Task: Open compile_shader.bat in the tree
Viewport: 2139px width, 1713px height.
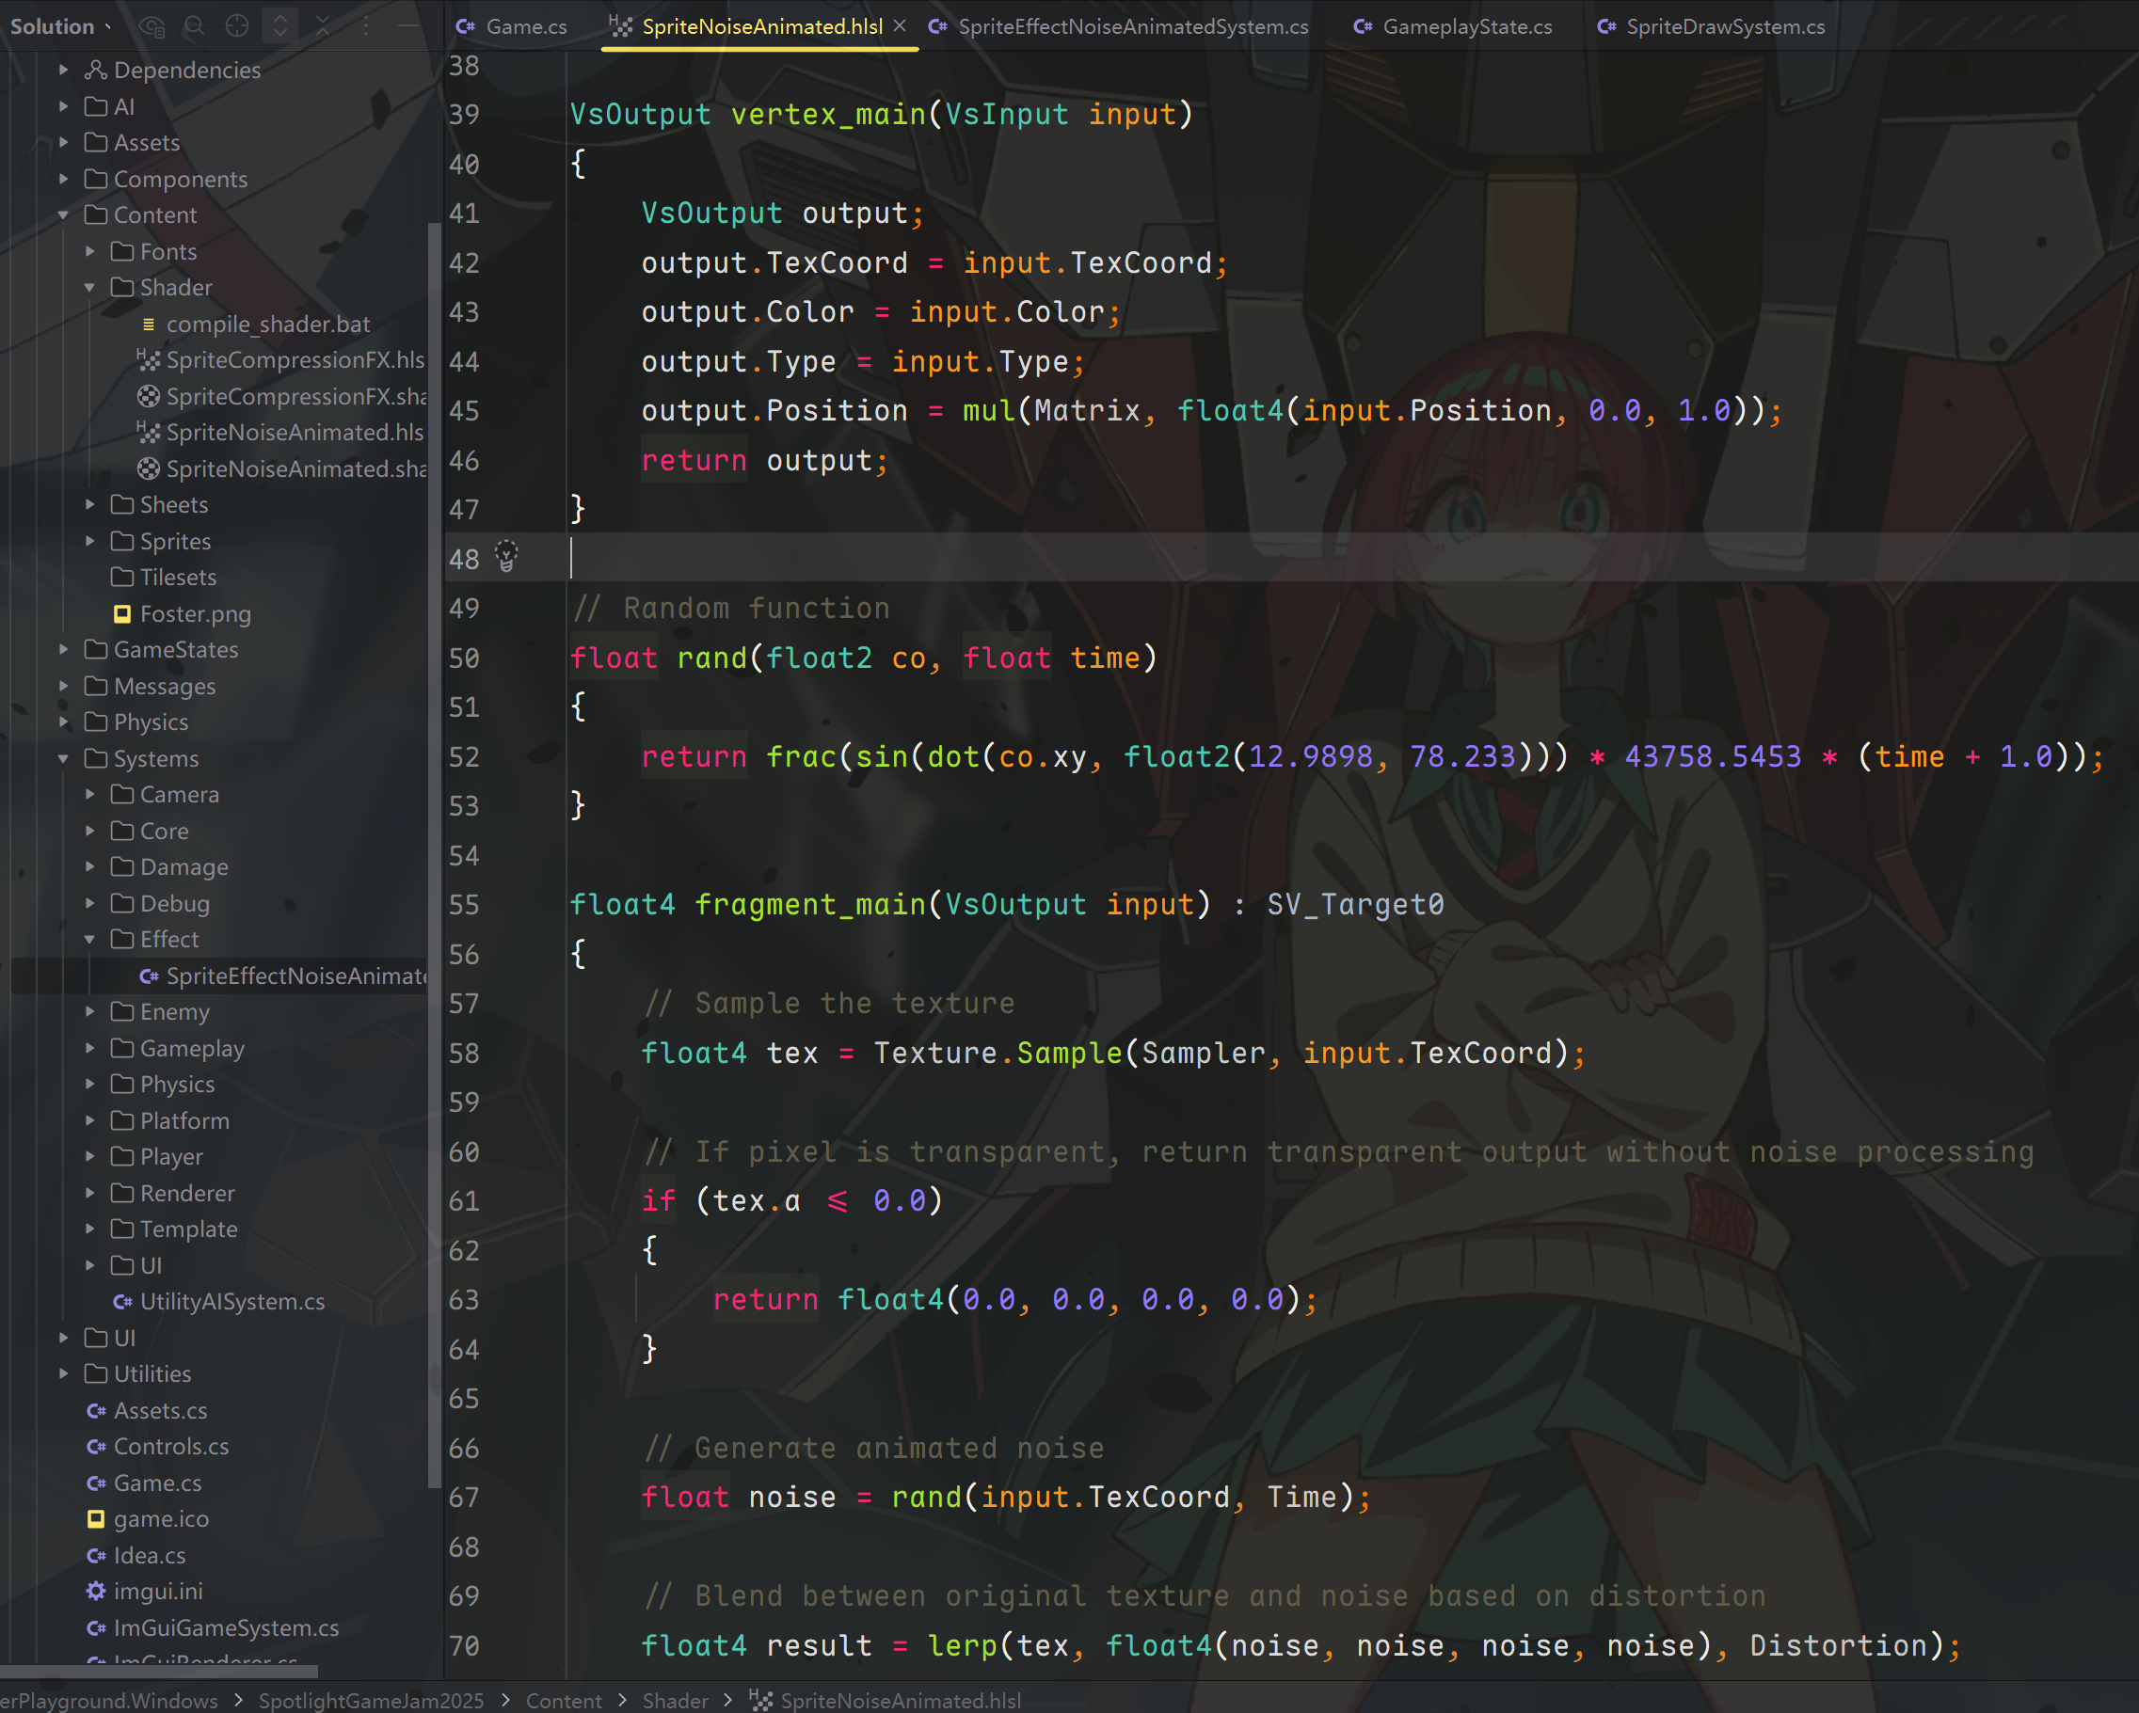Action: click(268, 325)
